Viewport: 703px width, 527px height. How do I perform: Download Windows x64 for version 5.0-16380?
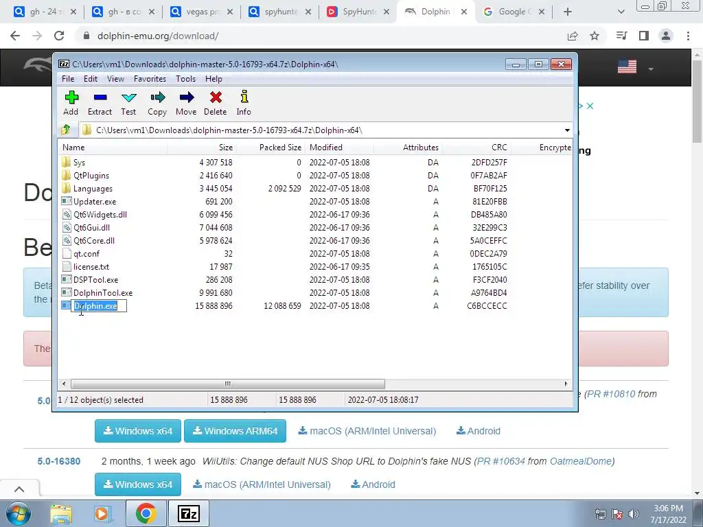pos(137,484)
